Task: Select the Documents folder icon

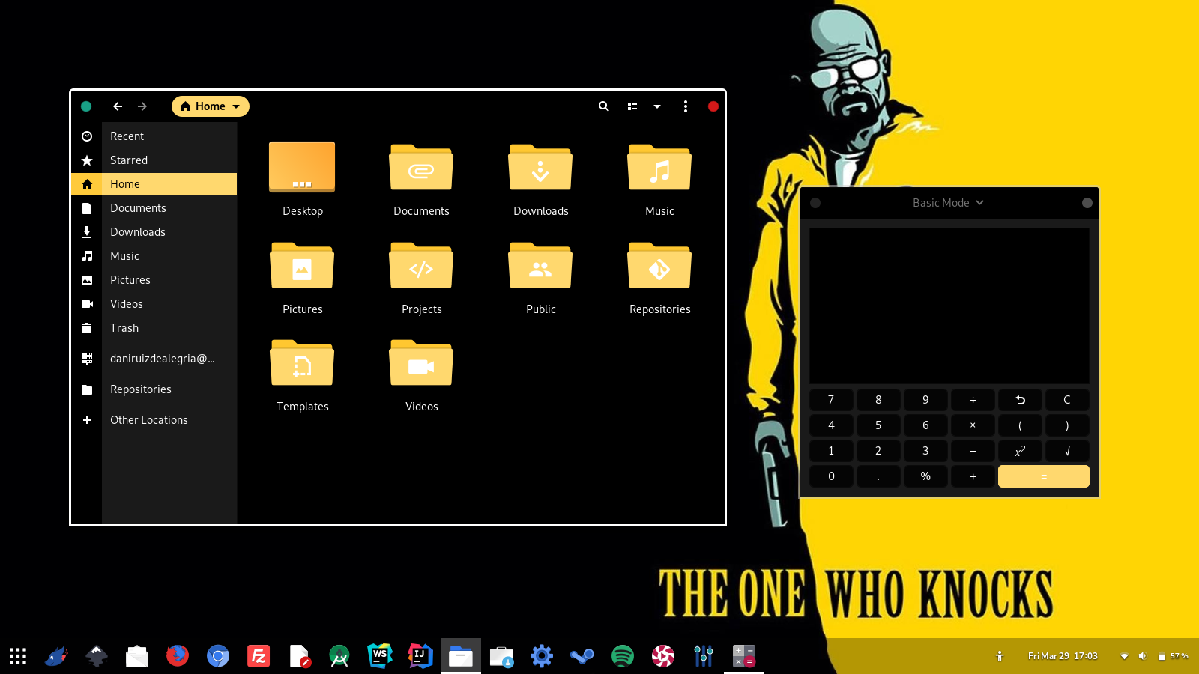Action: (421, 167)
